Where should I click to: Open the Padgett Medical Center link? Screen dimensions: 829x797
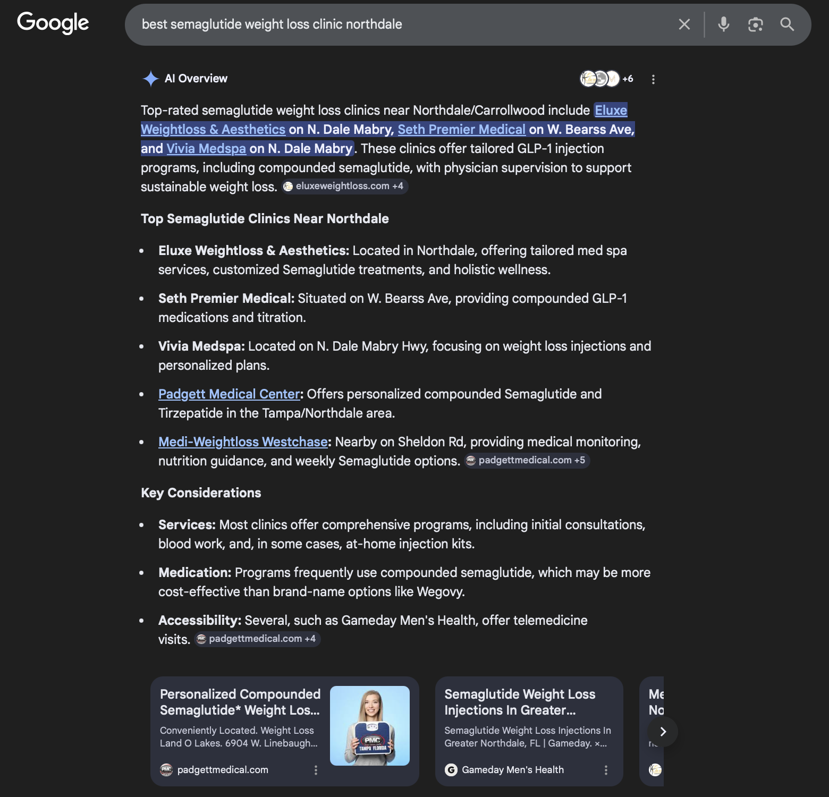tap(229, 394)
